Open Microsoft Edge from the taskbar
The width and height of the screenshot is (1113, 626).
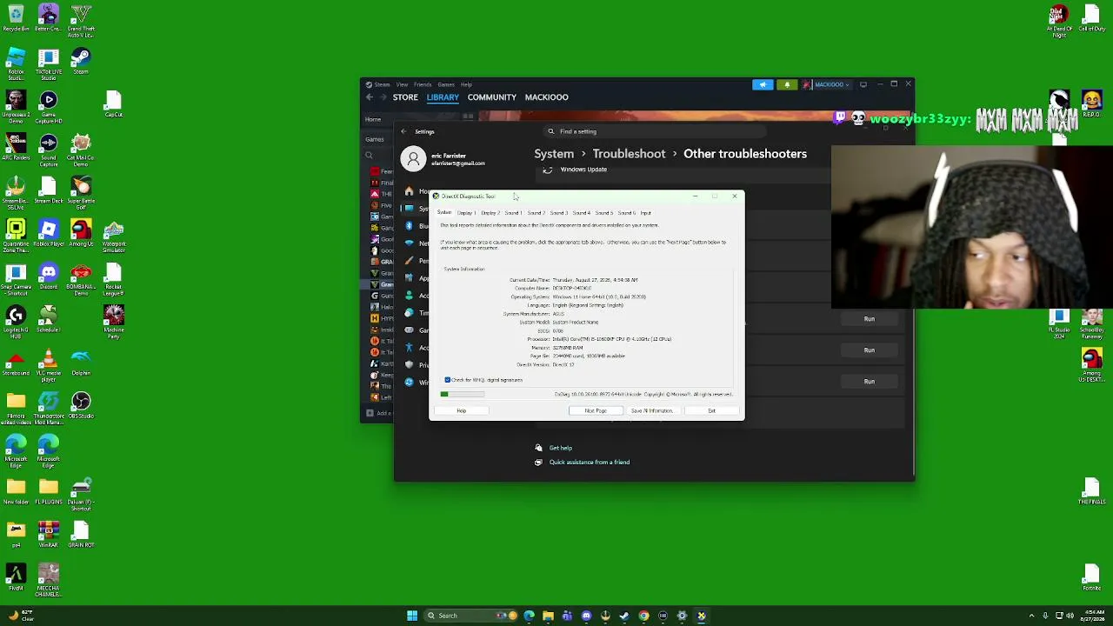pos(529,616)
